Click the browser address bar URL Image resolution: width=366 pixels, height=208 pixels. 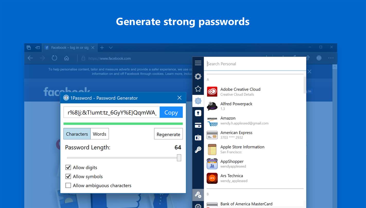click(x=110, y=58)
